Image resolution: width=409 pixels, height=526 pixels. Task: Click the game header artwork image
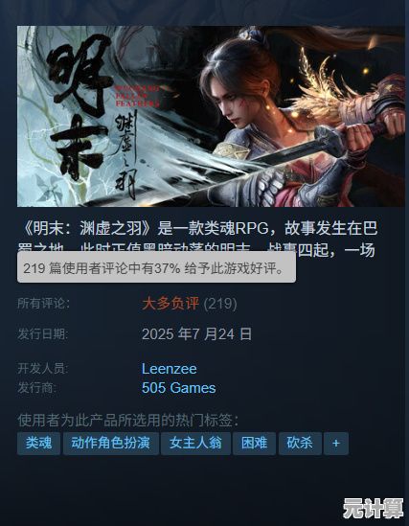tap(211, 116)
